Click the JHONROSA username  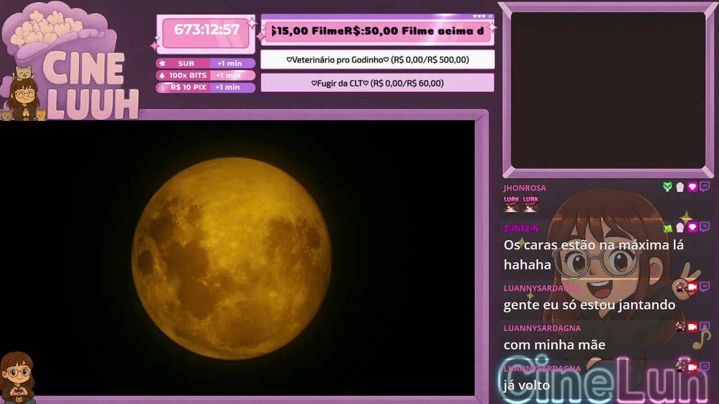click(525, 188)
